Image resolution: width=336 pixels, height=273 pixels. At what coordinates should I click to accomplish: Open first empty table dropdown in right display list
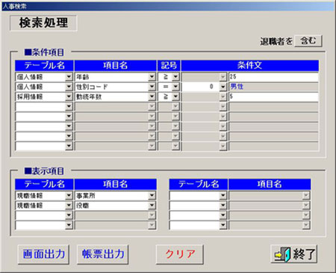pos(223,195)
